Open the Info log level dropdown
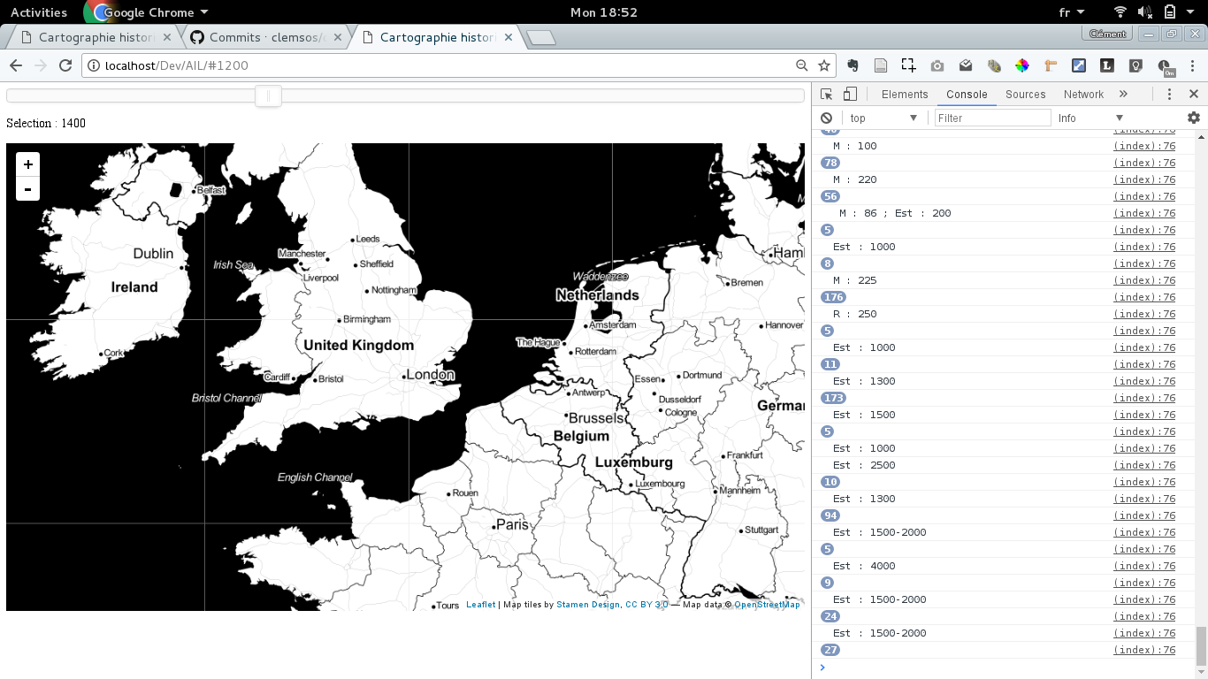Viewport: 1208px width, 679px height. (x=1089, y=118)
